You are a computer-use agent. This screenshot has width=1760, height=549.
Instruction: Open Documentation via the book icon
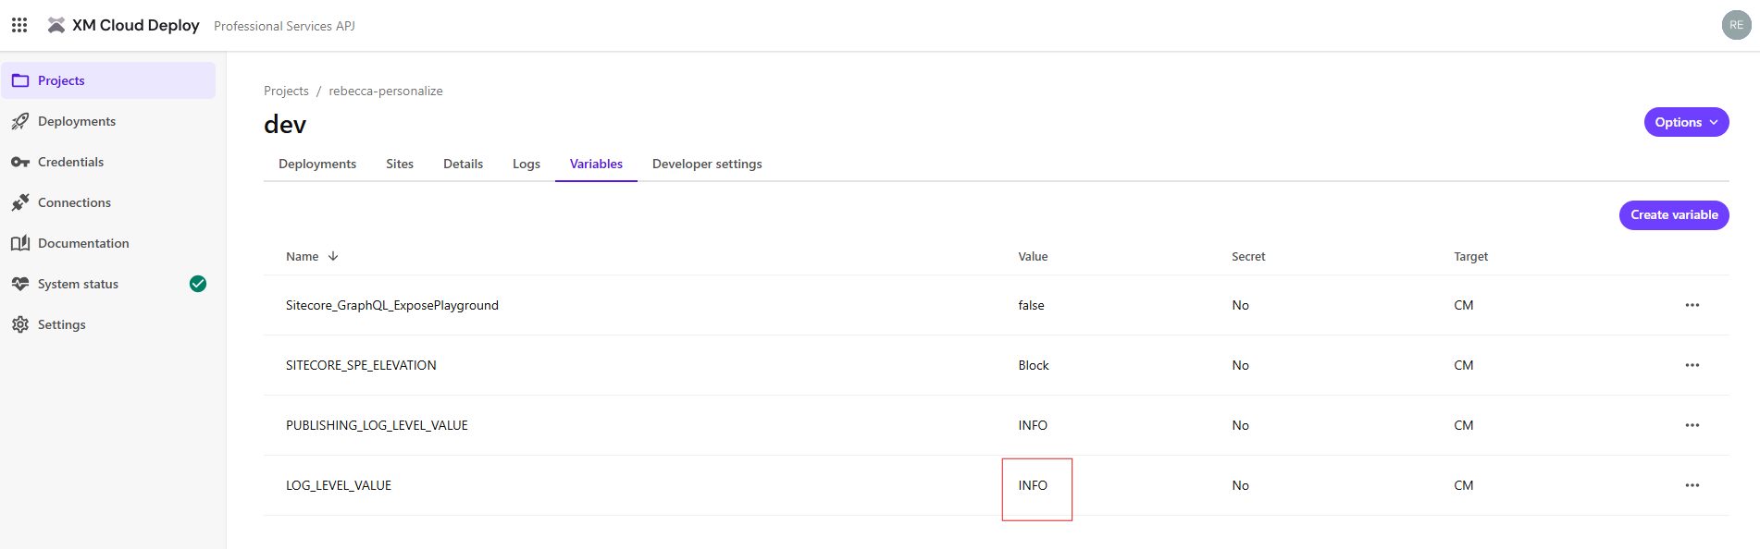[x=20, y=243]
